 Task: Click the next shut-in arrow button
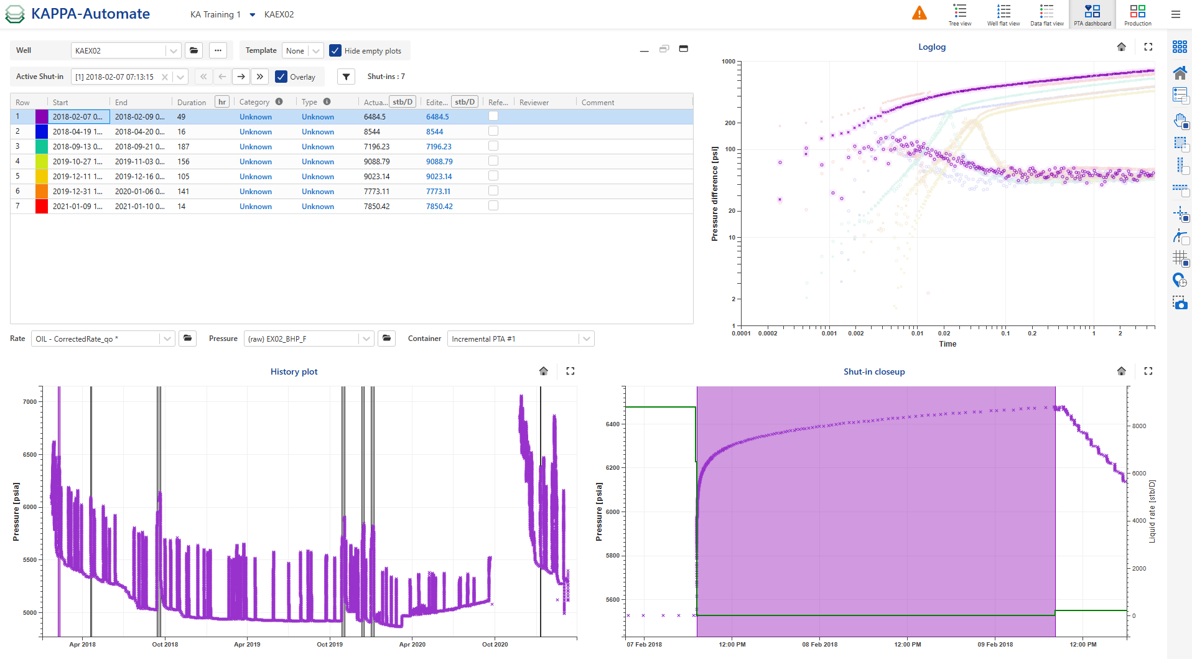241,76
